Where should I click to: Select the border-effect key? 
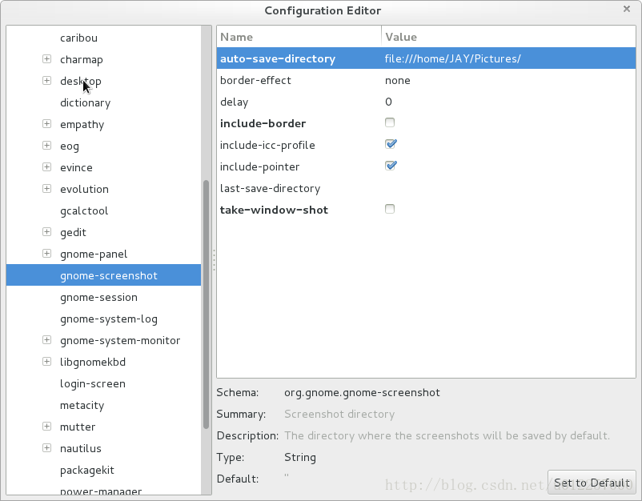pyautogui.click(x=255, y=80)
